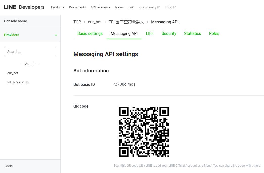Navigate to TPI 匯率查詢機器人 breadcrumb

(x=126, y=22)
